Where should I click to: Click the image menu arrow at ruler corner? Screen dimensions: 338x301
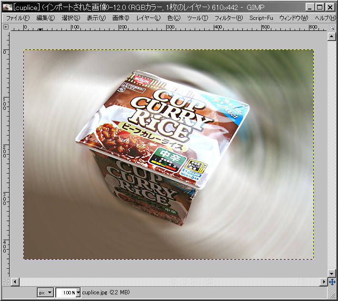6,27
